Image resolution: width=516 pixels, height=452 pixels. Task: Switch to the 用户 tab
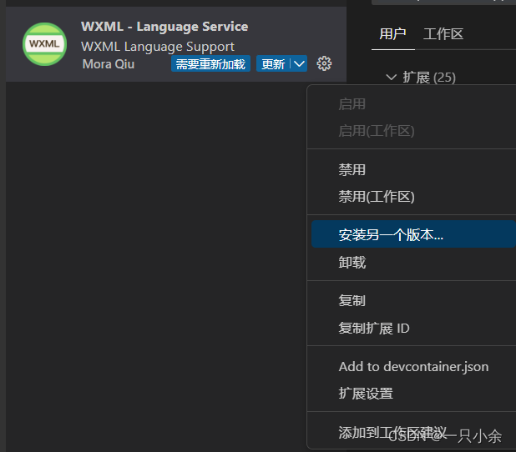(x=392, y=34)
